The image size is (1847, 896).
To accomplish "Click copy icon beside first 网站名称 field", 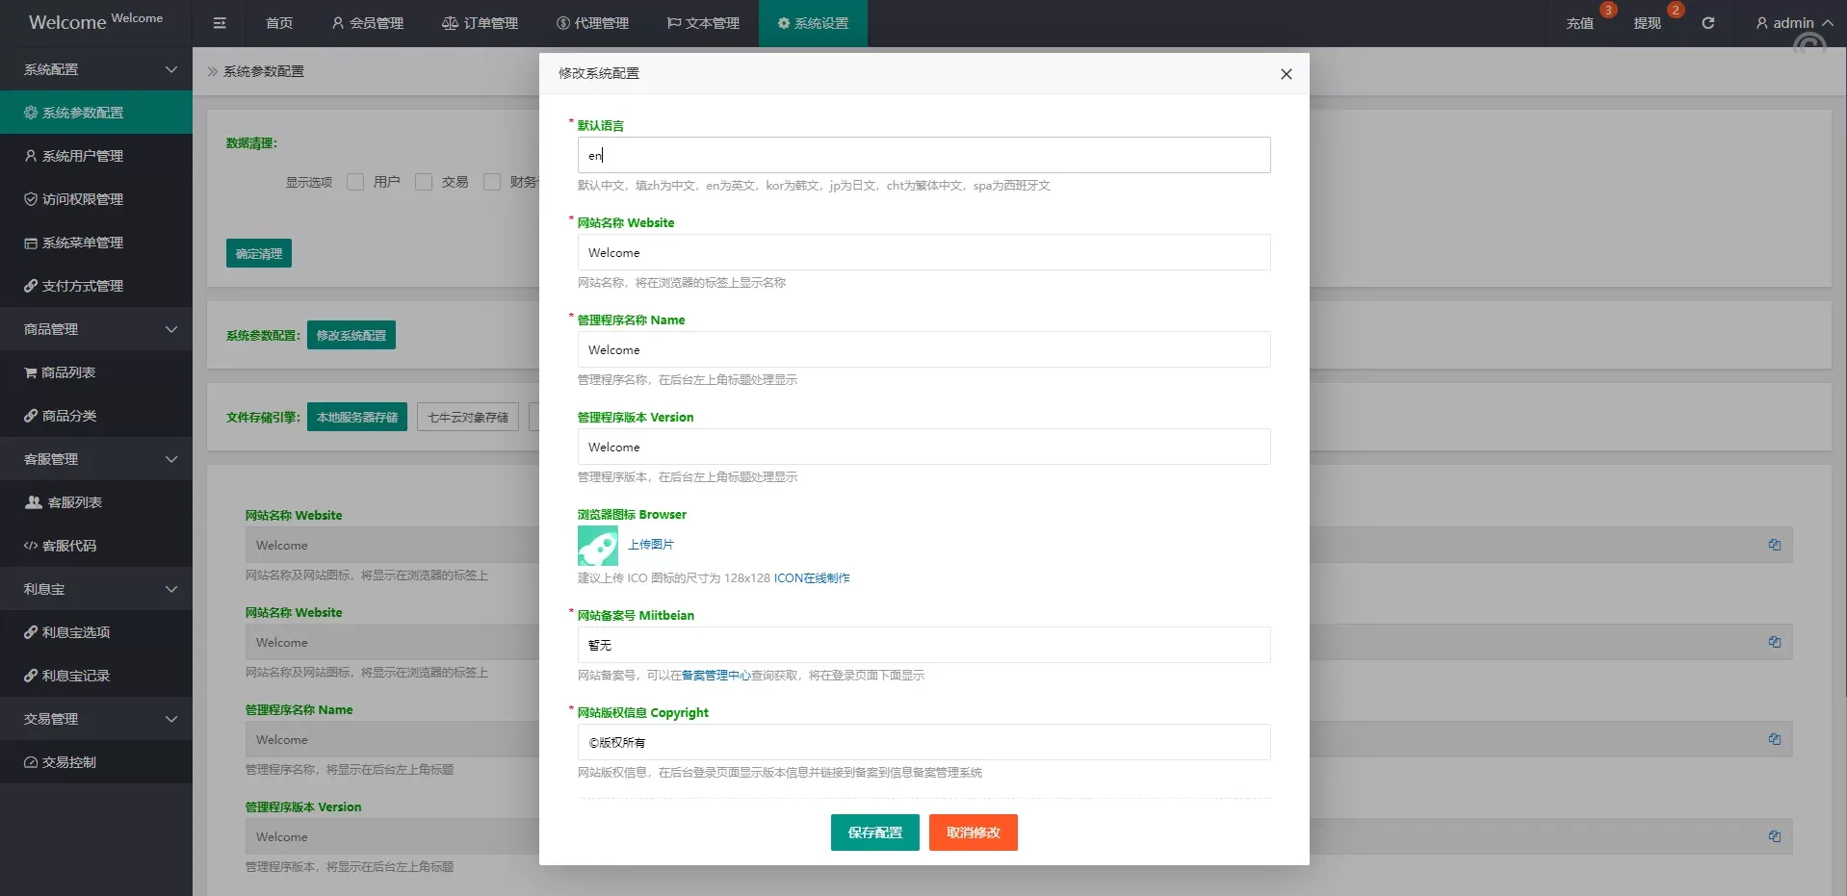I will click(x=1774, y=545).
